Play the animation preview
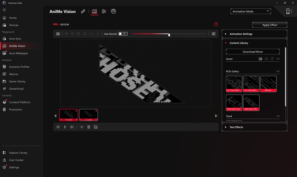Screen dimensions: 297x177 click(x=65, y=127)
